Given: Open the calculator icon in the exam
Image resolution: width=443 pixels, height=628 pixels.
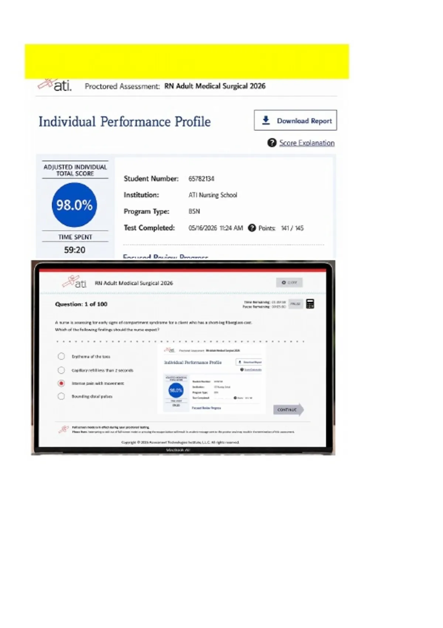Looking at the screenshot, I should coord(310,304).
